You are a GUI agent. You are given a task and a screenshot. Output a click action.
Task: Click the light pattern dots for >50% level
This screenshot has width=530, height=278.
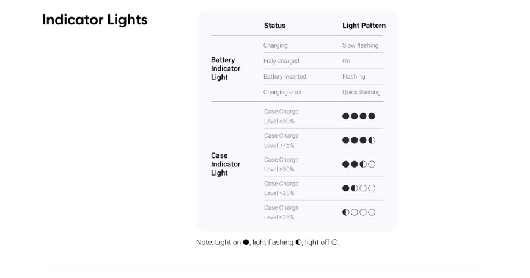click(359, 164)
